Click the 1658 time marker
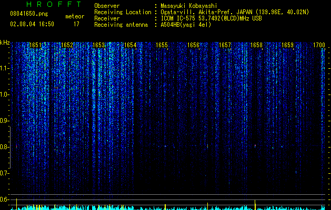331x210 pixels. (x=256, y=45)
